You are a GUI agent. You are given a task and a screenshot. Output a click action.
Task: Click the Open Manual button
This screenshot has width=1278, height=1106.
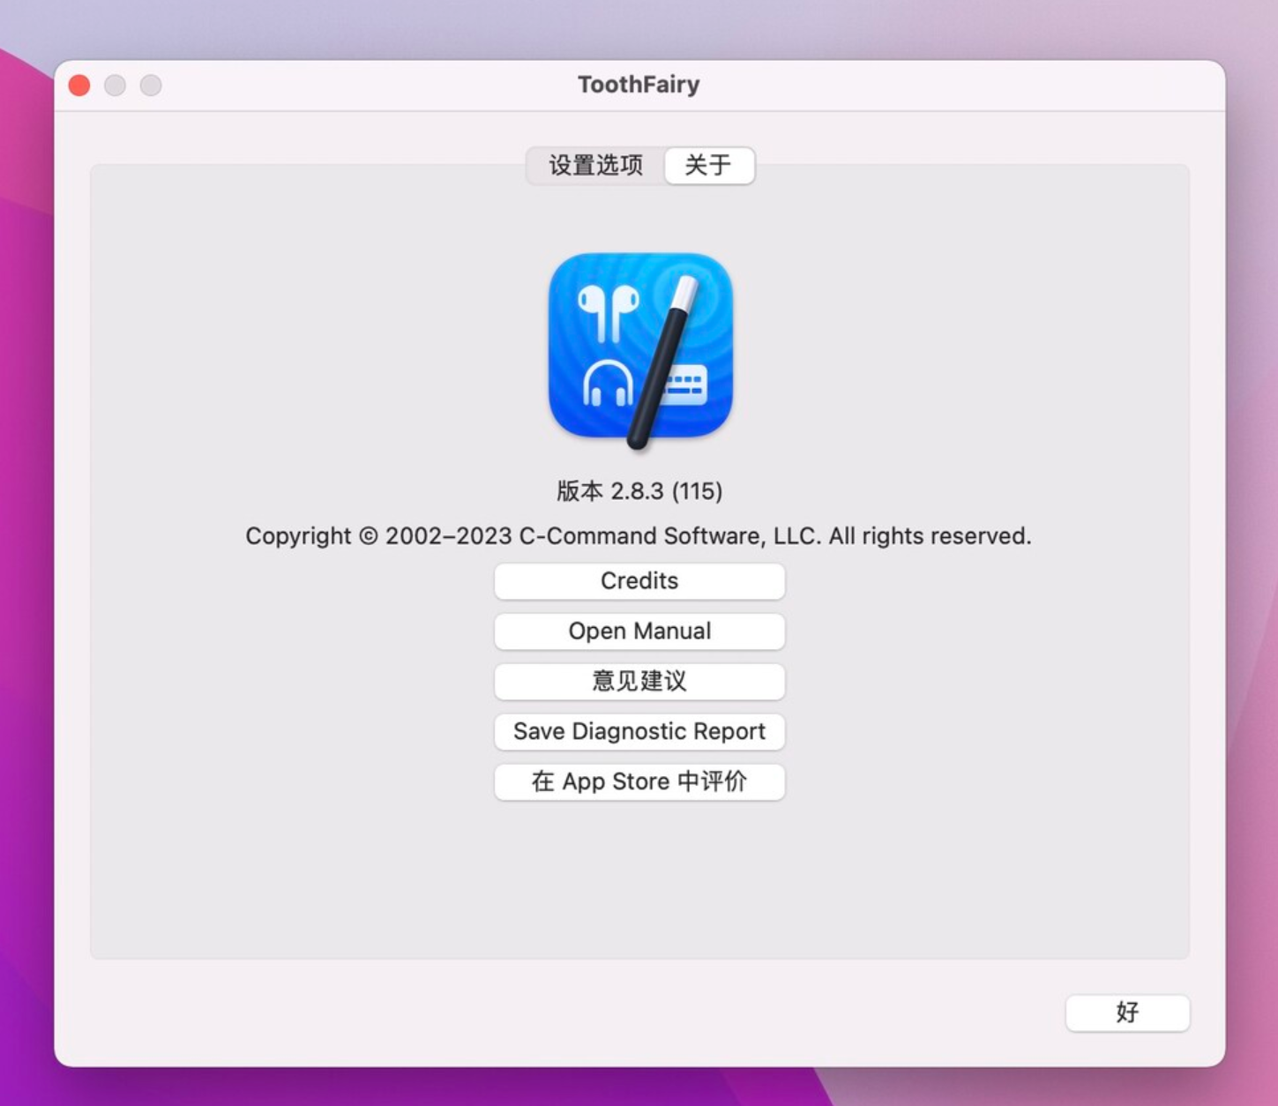click(x=639, y=631)
